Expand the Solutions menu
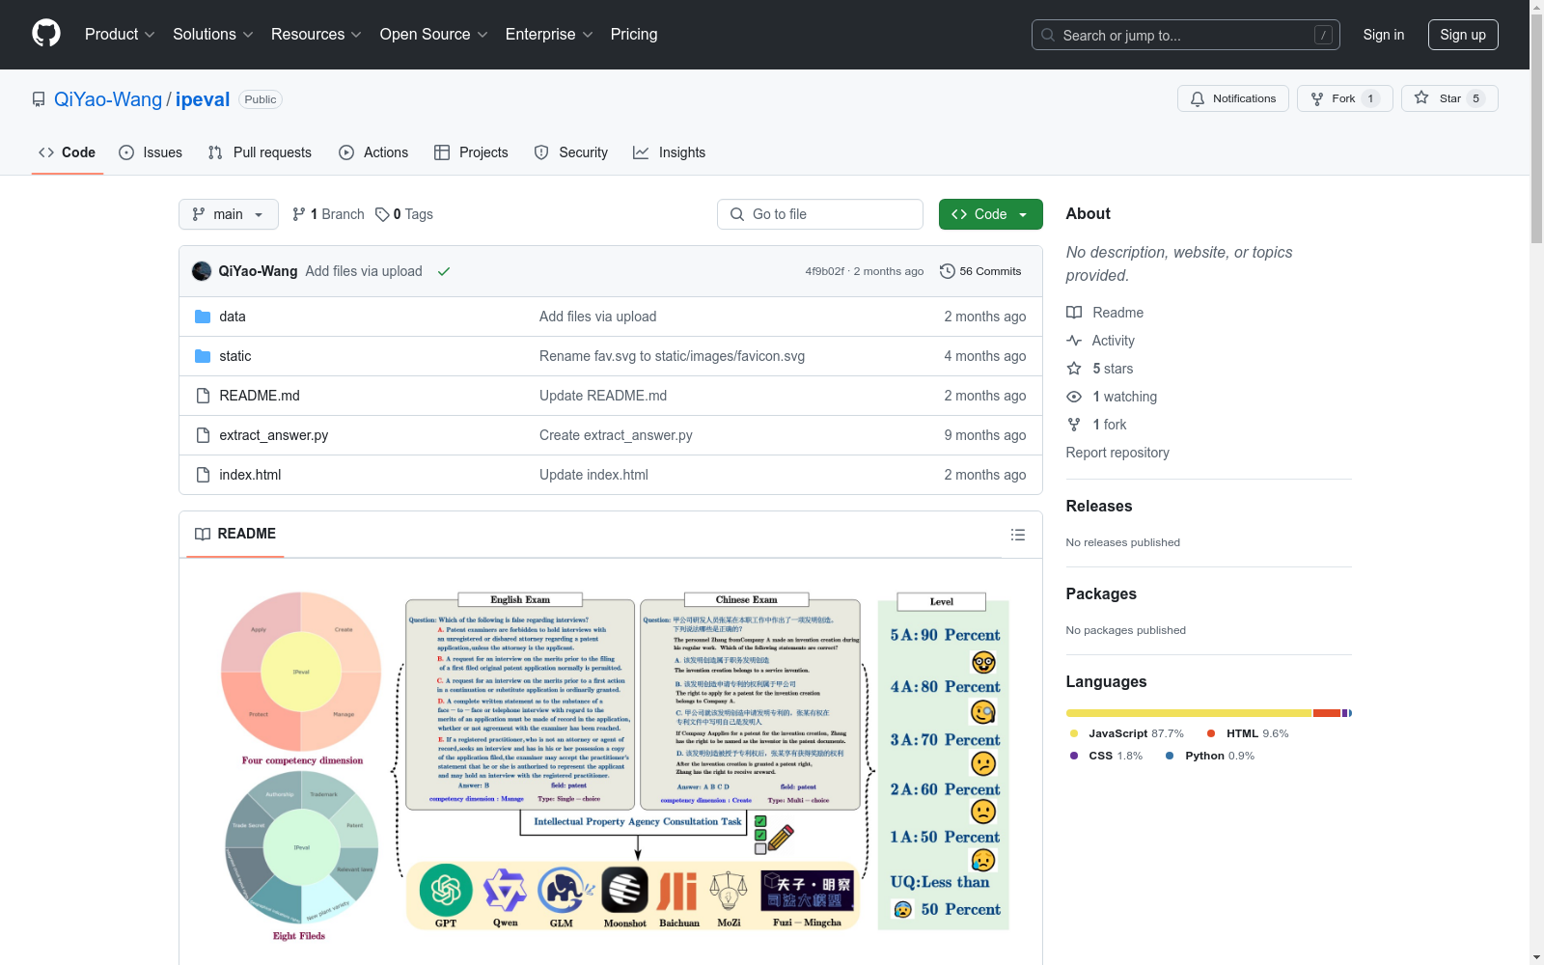Viewport: 1544px width, 965px height. pyautogui.click(x=213, y=34)
